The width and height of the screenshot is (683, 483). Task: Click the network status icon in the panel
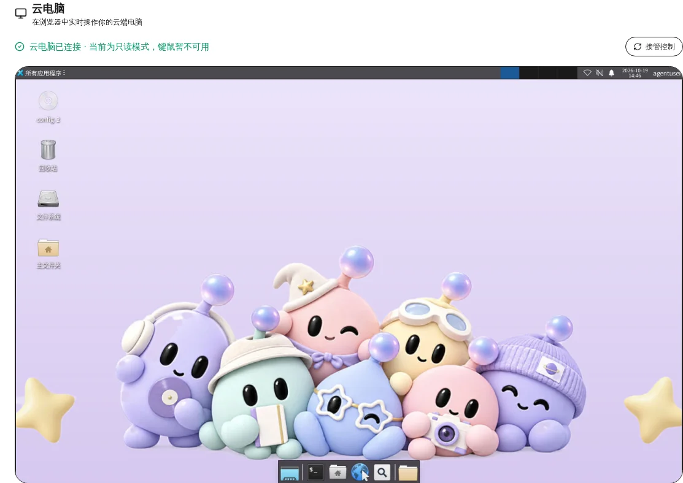(x=587, y=73)
